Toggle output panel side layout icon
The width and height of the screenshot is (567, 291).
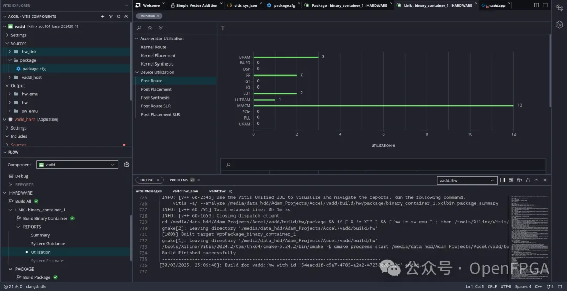click(x=502, y=180)
